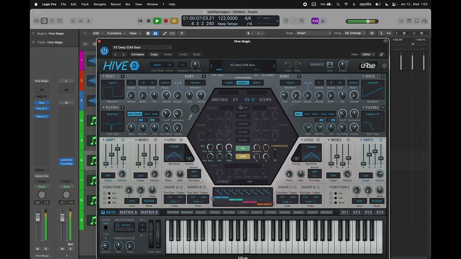The width and height of the screenshot is (461, 259).
Task: Toggle the EQ effect button
Action: coord(243,148)
